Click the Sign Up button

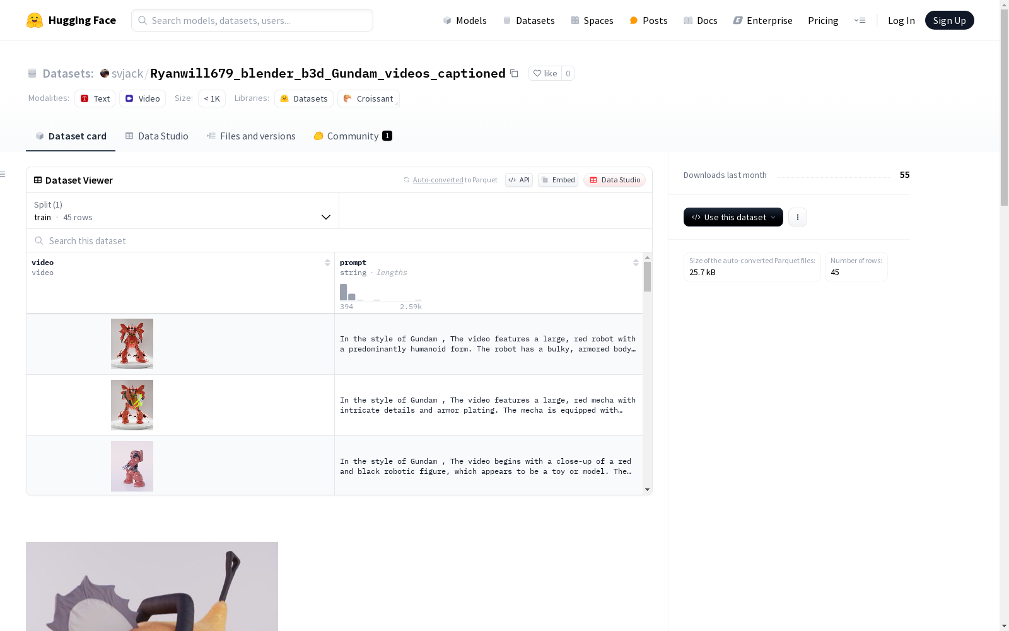pos(950,20)
